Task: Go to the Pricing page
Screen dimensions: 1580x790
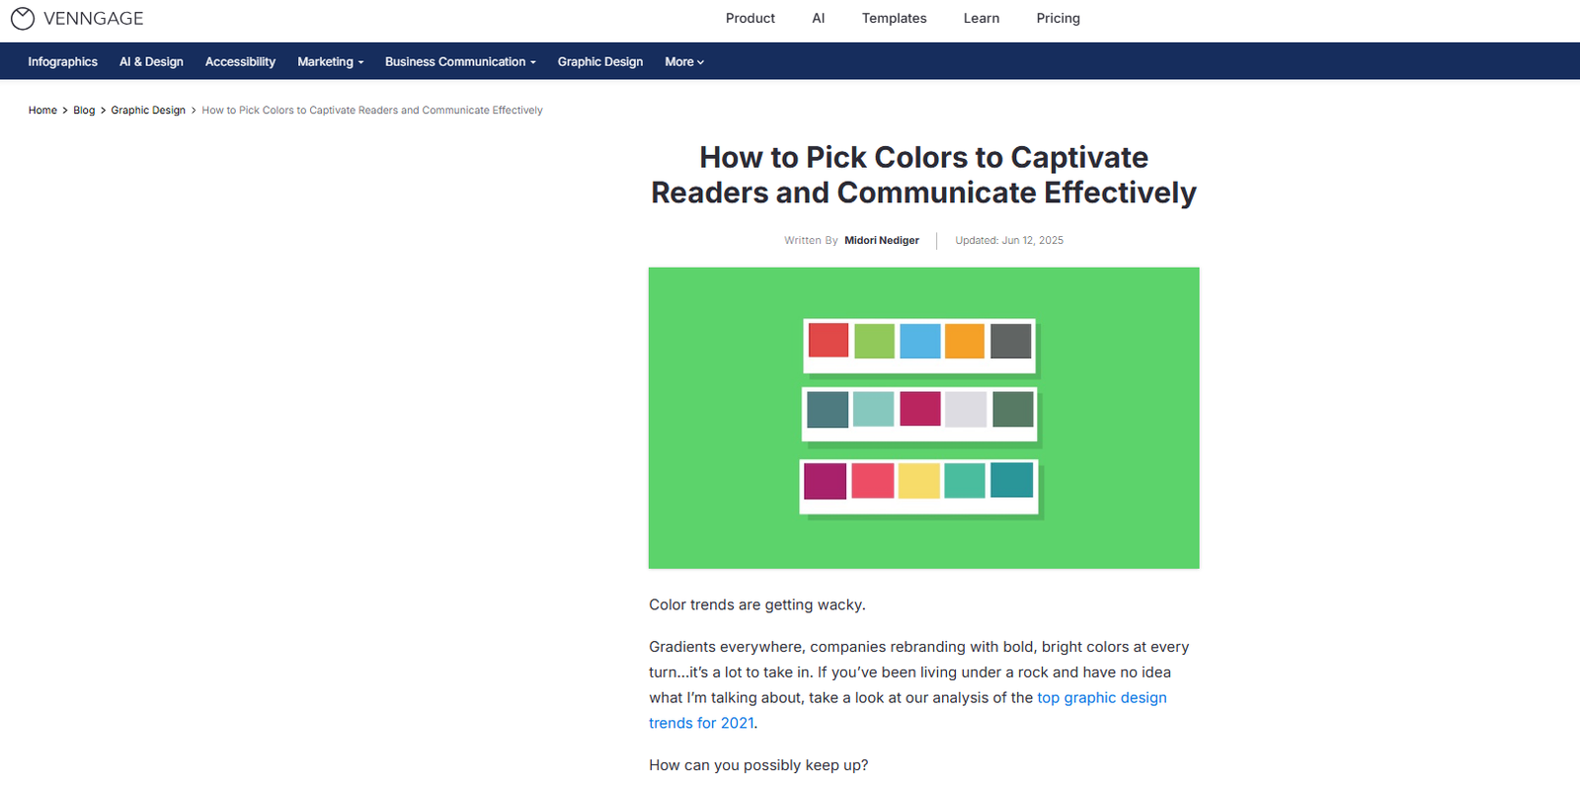Action: click(x=1058, y=18)
